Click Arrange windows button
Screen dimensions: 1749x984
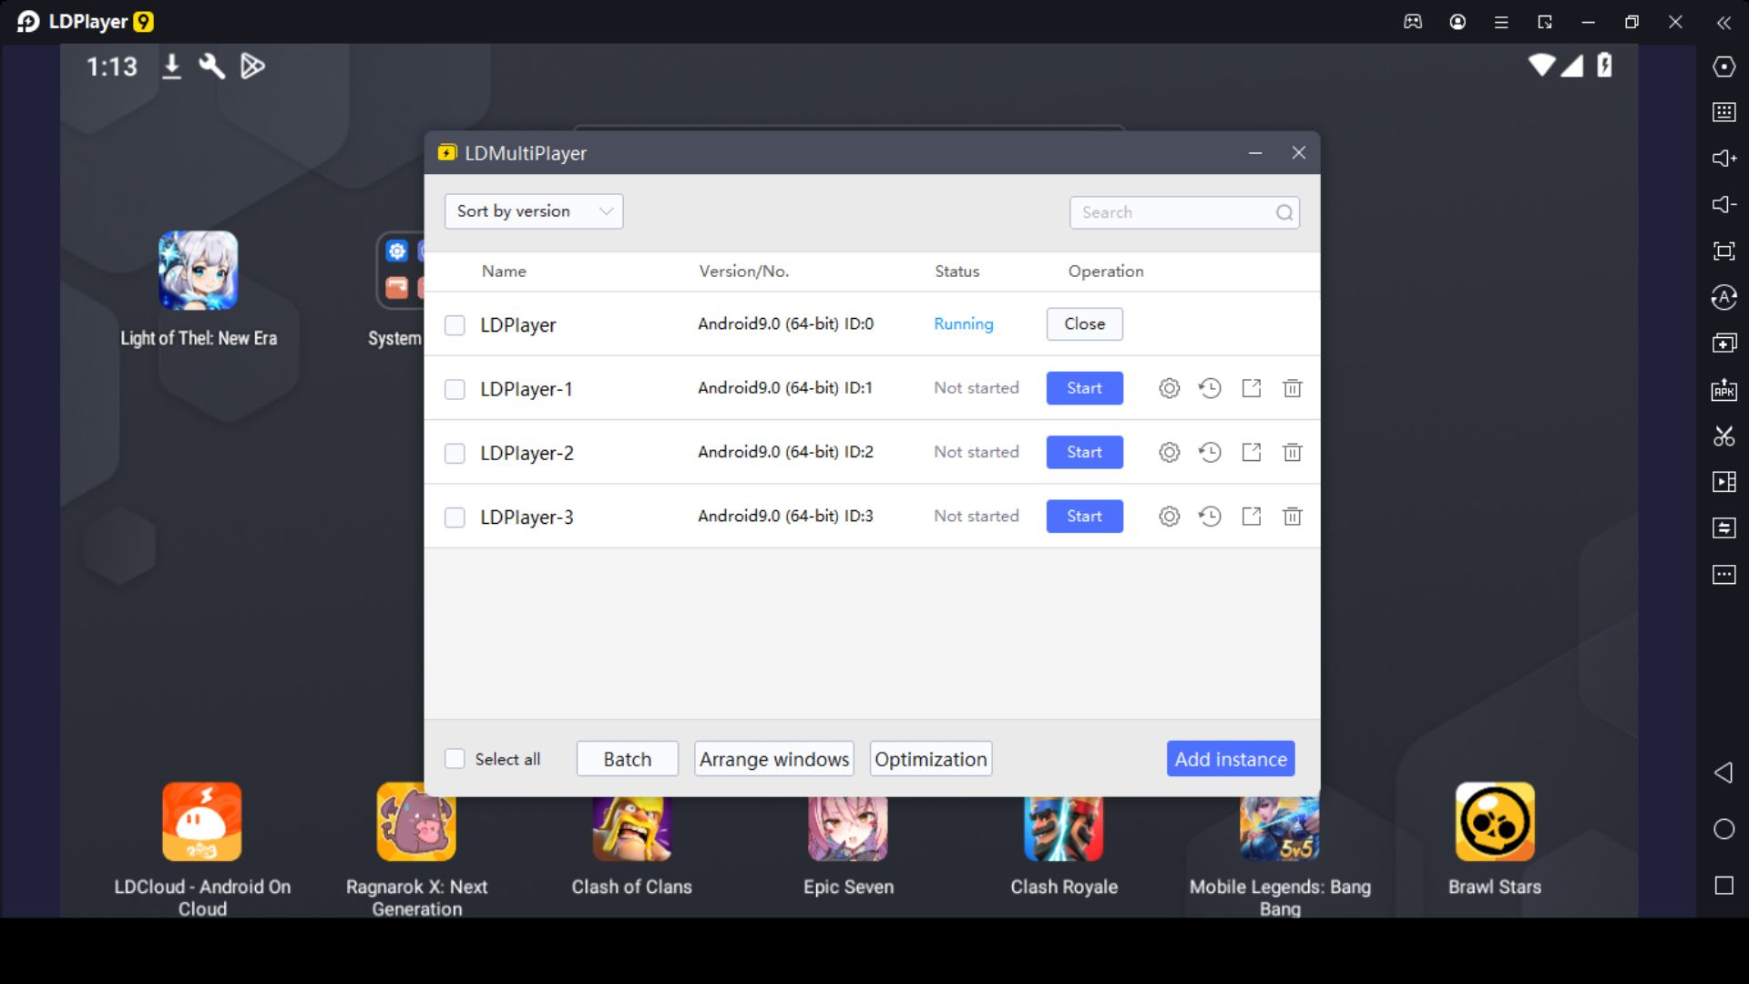point(775,759)
